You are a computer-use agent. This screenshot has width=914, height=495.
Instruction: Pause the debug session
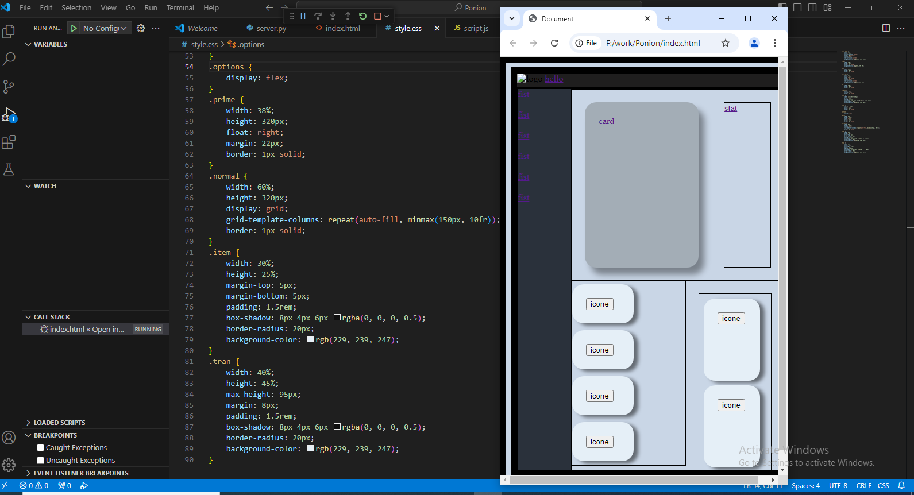pyautogui.click(x=303, y=16)
